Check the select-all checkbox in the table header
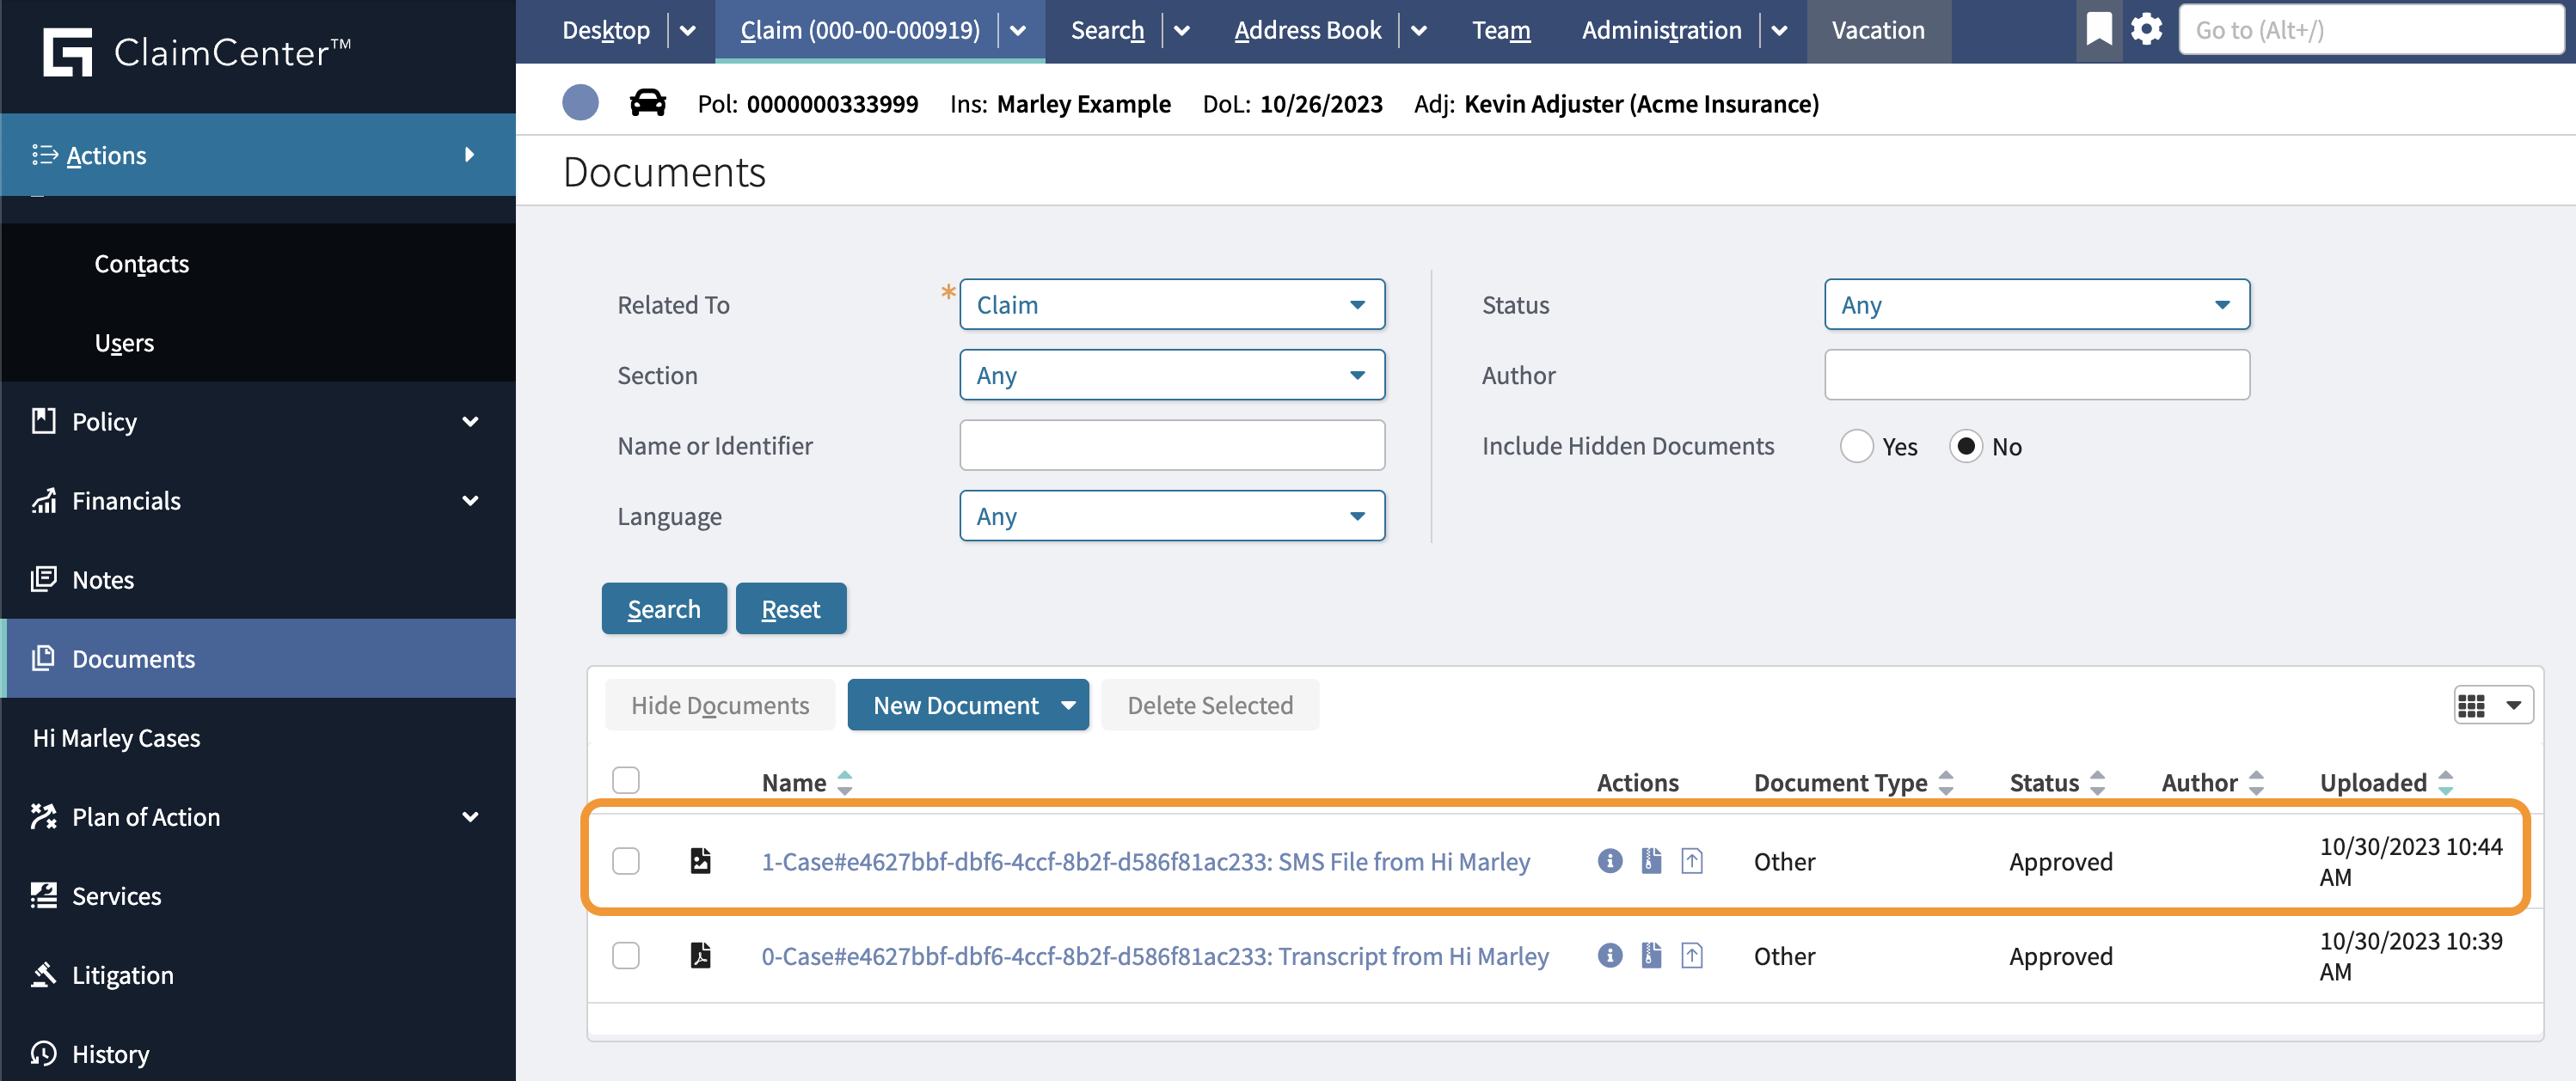Image resolution: width=2576 pixels, height=1081 pixels. pyautogui.click(x=626, y=779)
